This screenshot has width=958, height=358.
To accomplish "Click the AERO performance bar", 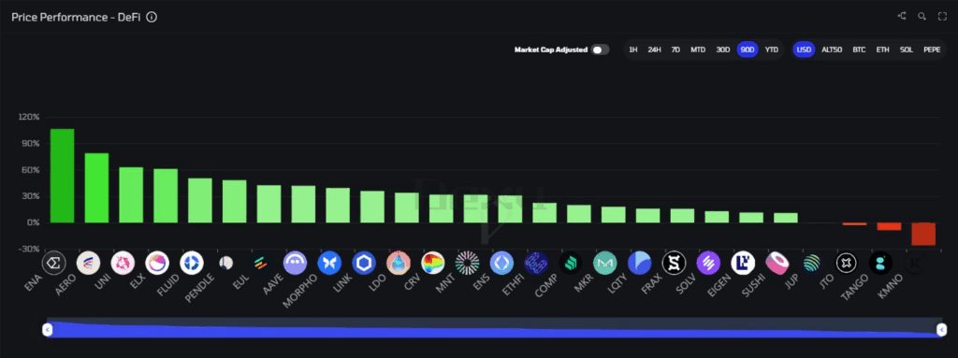I will [96, 188].
